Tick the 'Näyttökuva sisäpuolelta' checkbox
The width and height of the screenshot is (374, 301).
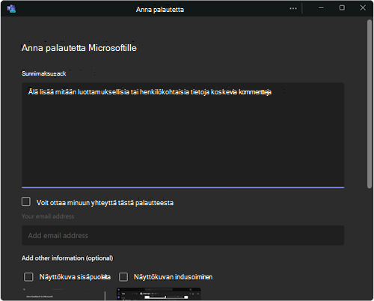coord(28,277)
